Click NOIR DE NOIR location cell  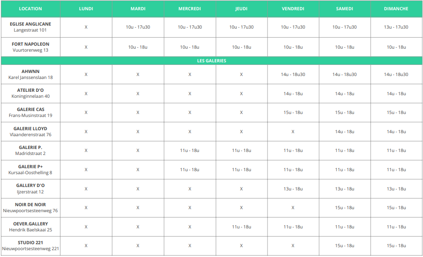click(31, 208)
